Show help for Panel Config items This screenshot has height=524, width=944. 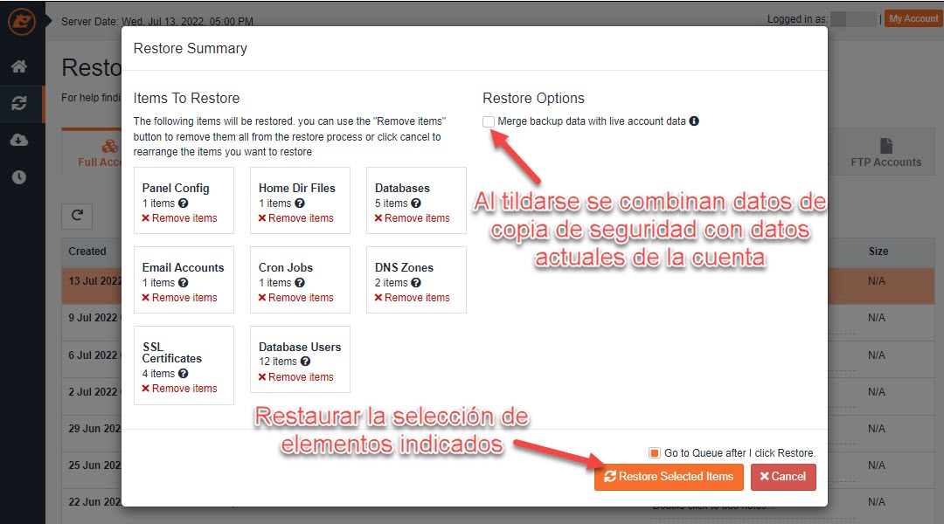183,203
